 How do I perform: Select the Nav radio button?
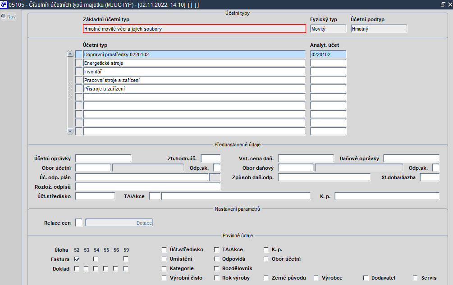tap(4, 17)
